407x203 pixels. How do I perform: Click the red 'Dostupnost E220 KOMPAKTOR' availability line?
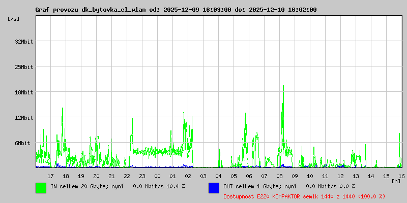[304, 196]
